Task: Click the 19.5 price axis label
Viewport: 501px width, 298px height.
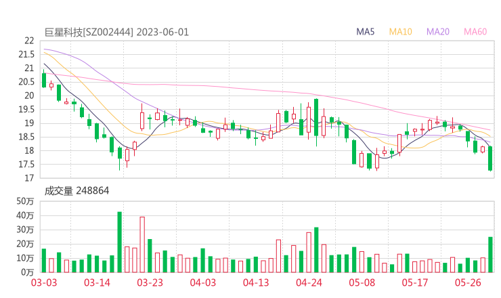Action: click(x=26, y=109)
